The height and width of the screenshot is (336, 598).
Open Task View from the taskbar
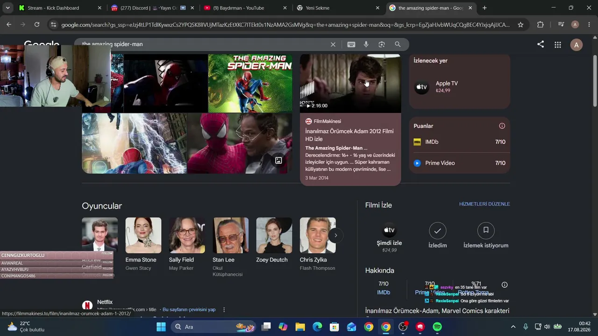[x=266, y=327]
